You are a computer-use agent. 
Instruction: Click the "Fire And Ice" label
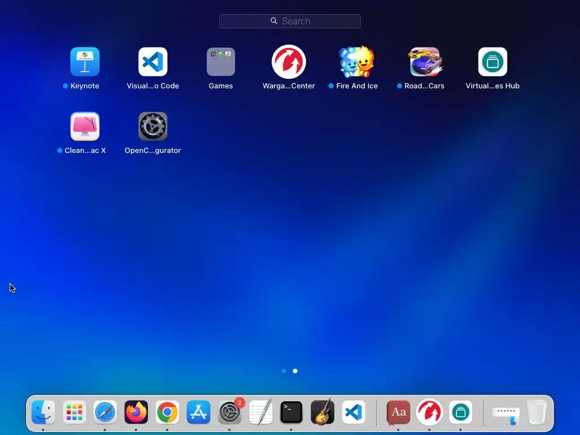pos(357,86)
